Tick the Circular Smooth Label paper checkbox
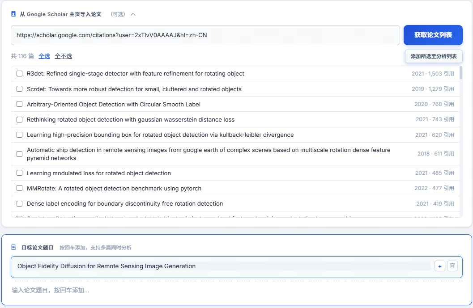Screen dimensions: 473x308 tap(20, 104)
